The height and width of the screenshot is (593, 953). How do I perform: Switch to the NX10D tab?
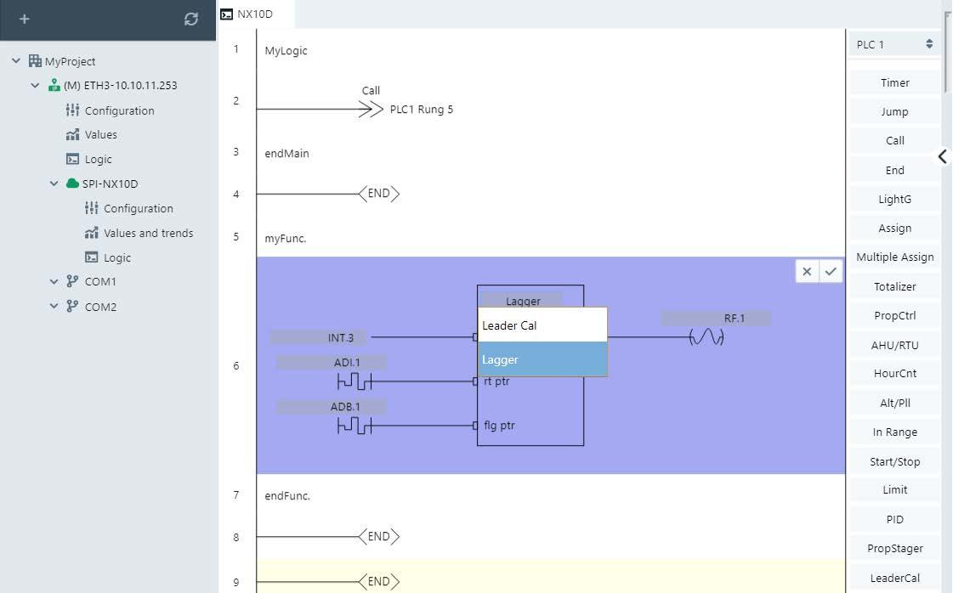point(254,14)
